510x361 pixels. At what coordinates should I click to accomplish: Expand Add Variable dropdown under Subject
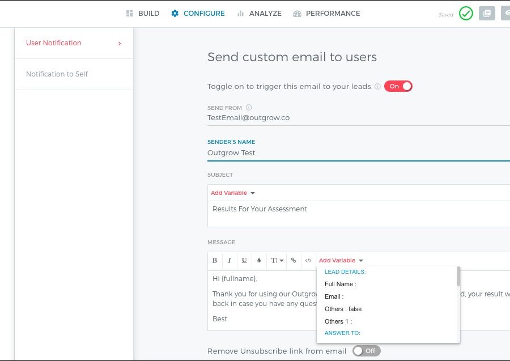pyautogui.click(x=233, y=193)
